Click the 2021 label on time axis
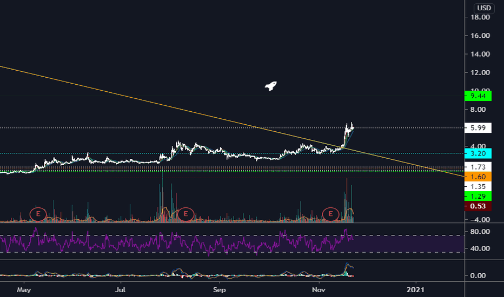The image size is (504, 297). (x=415, y=290)
